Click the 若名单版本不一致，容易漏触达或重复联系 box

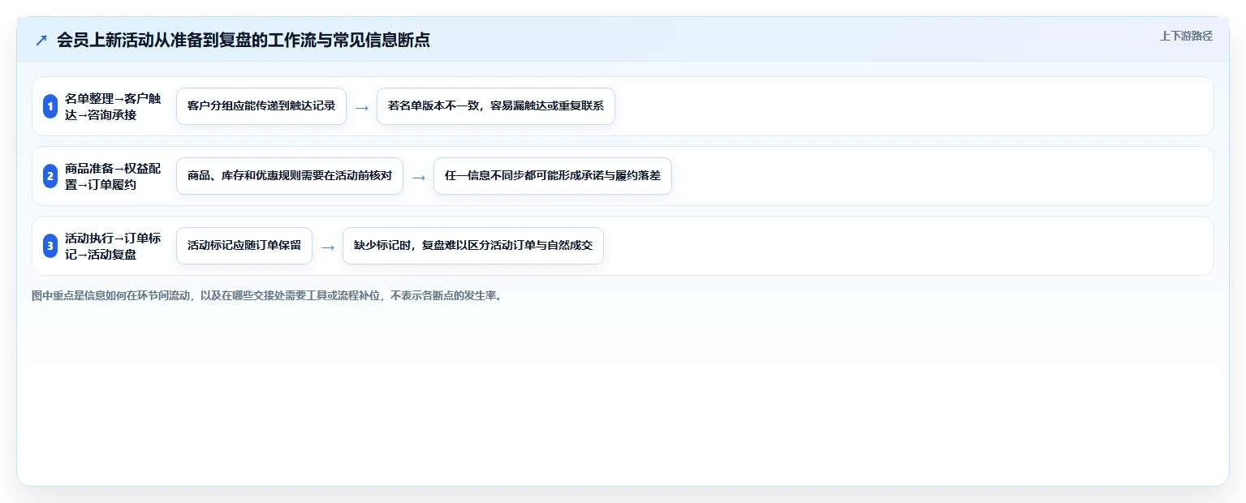click(x=496, y=106)
